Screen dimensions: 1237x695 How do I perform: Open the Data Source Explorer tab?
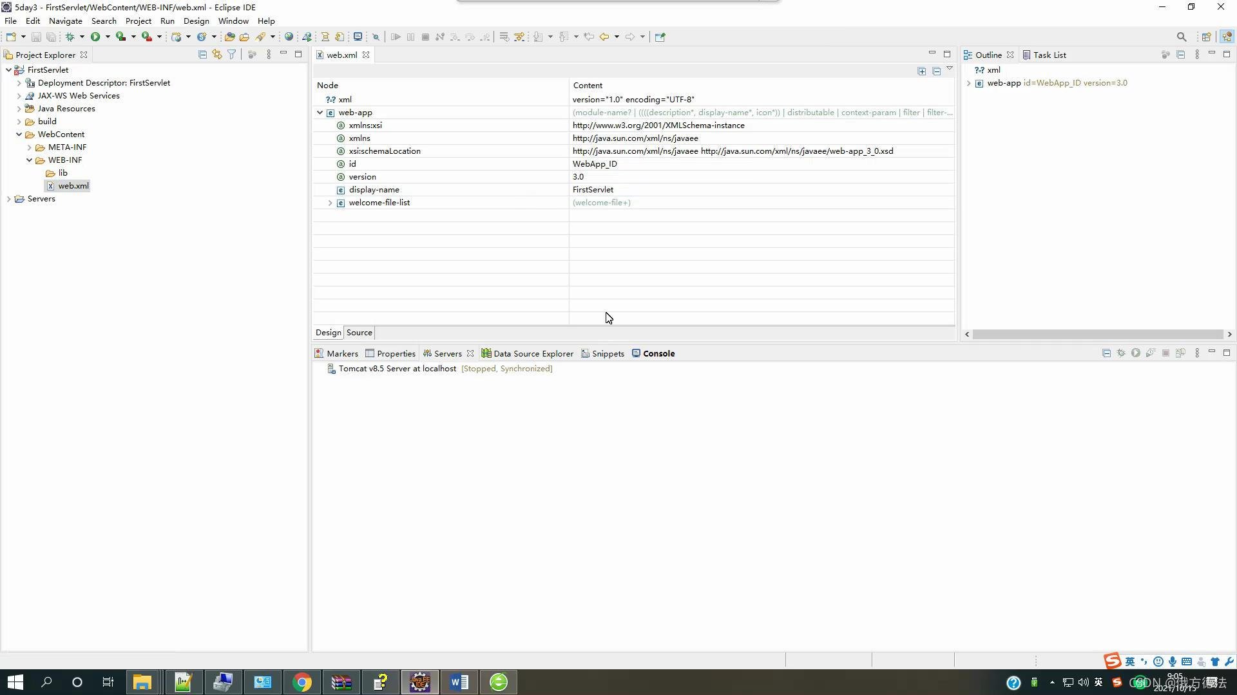tap(527, 353)
